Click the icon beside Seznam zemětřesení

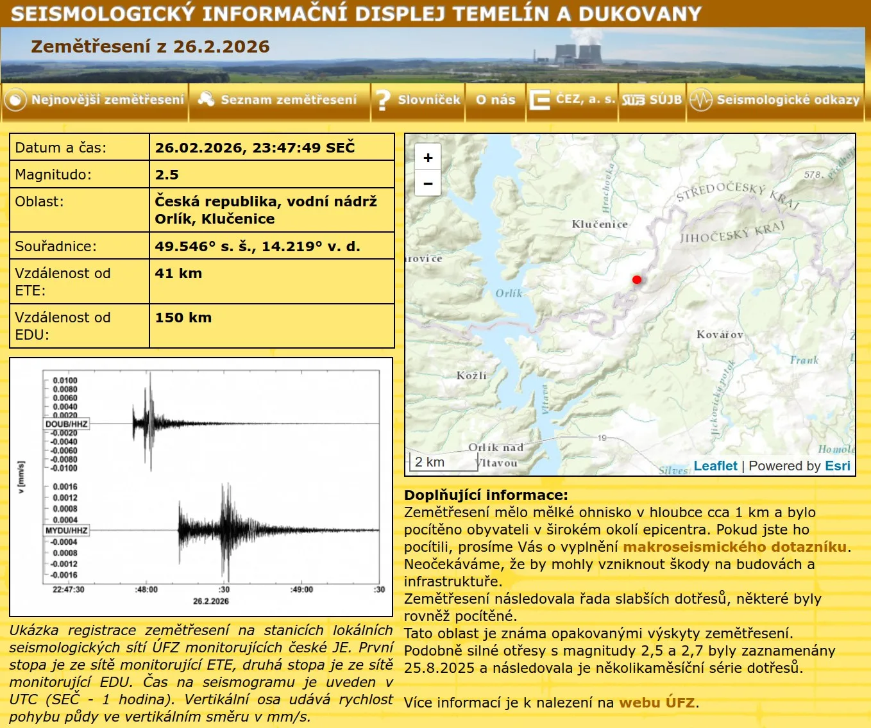(x=206, y=99)
